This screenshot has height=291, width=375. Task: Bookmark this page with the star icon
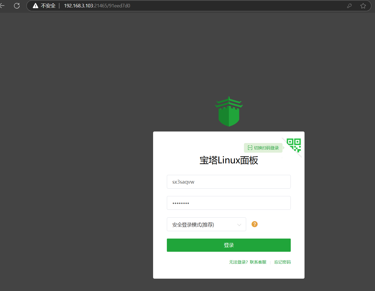pos(363,6)
